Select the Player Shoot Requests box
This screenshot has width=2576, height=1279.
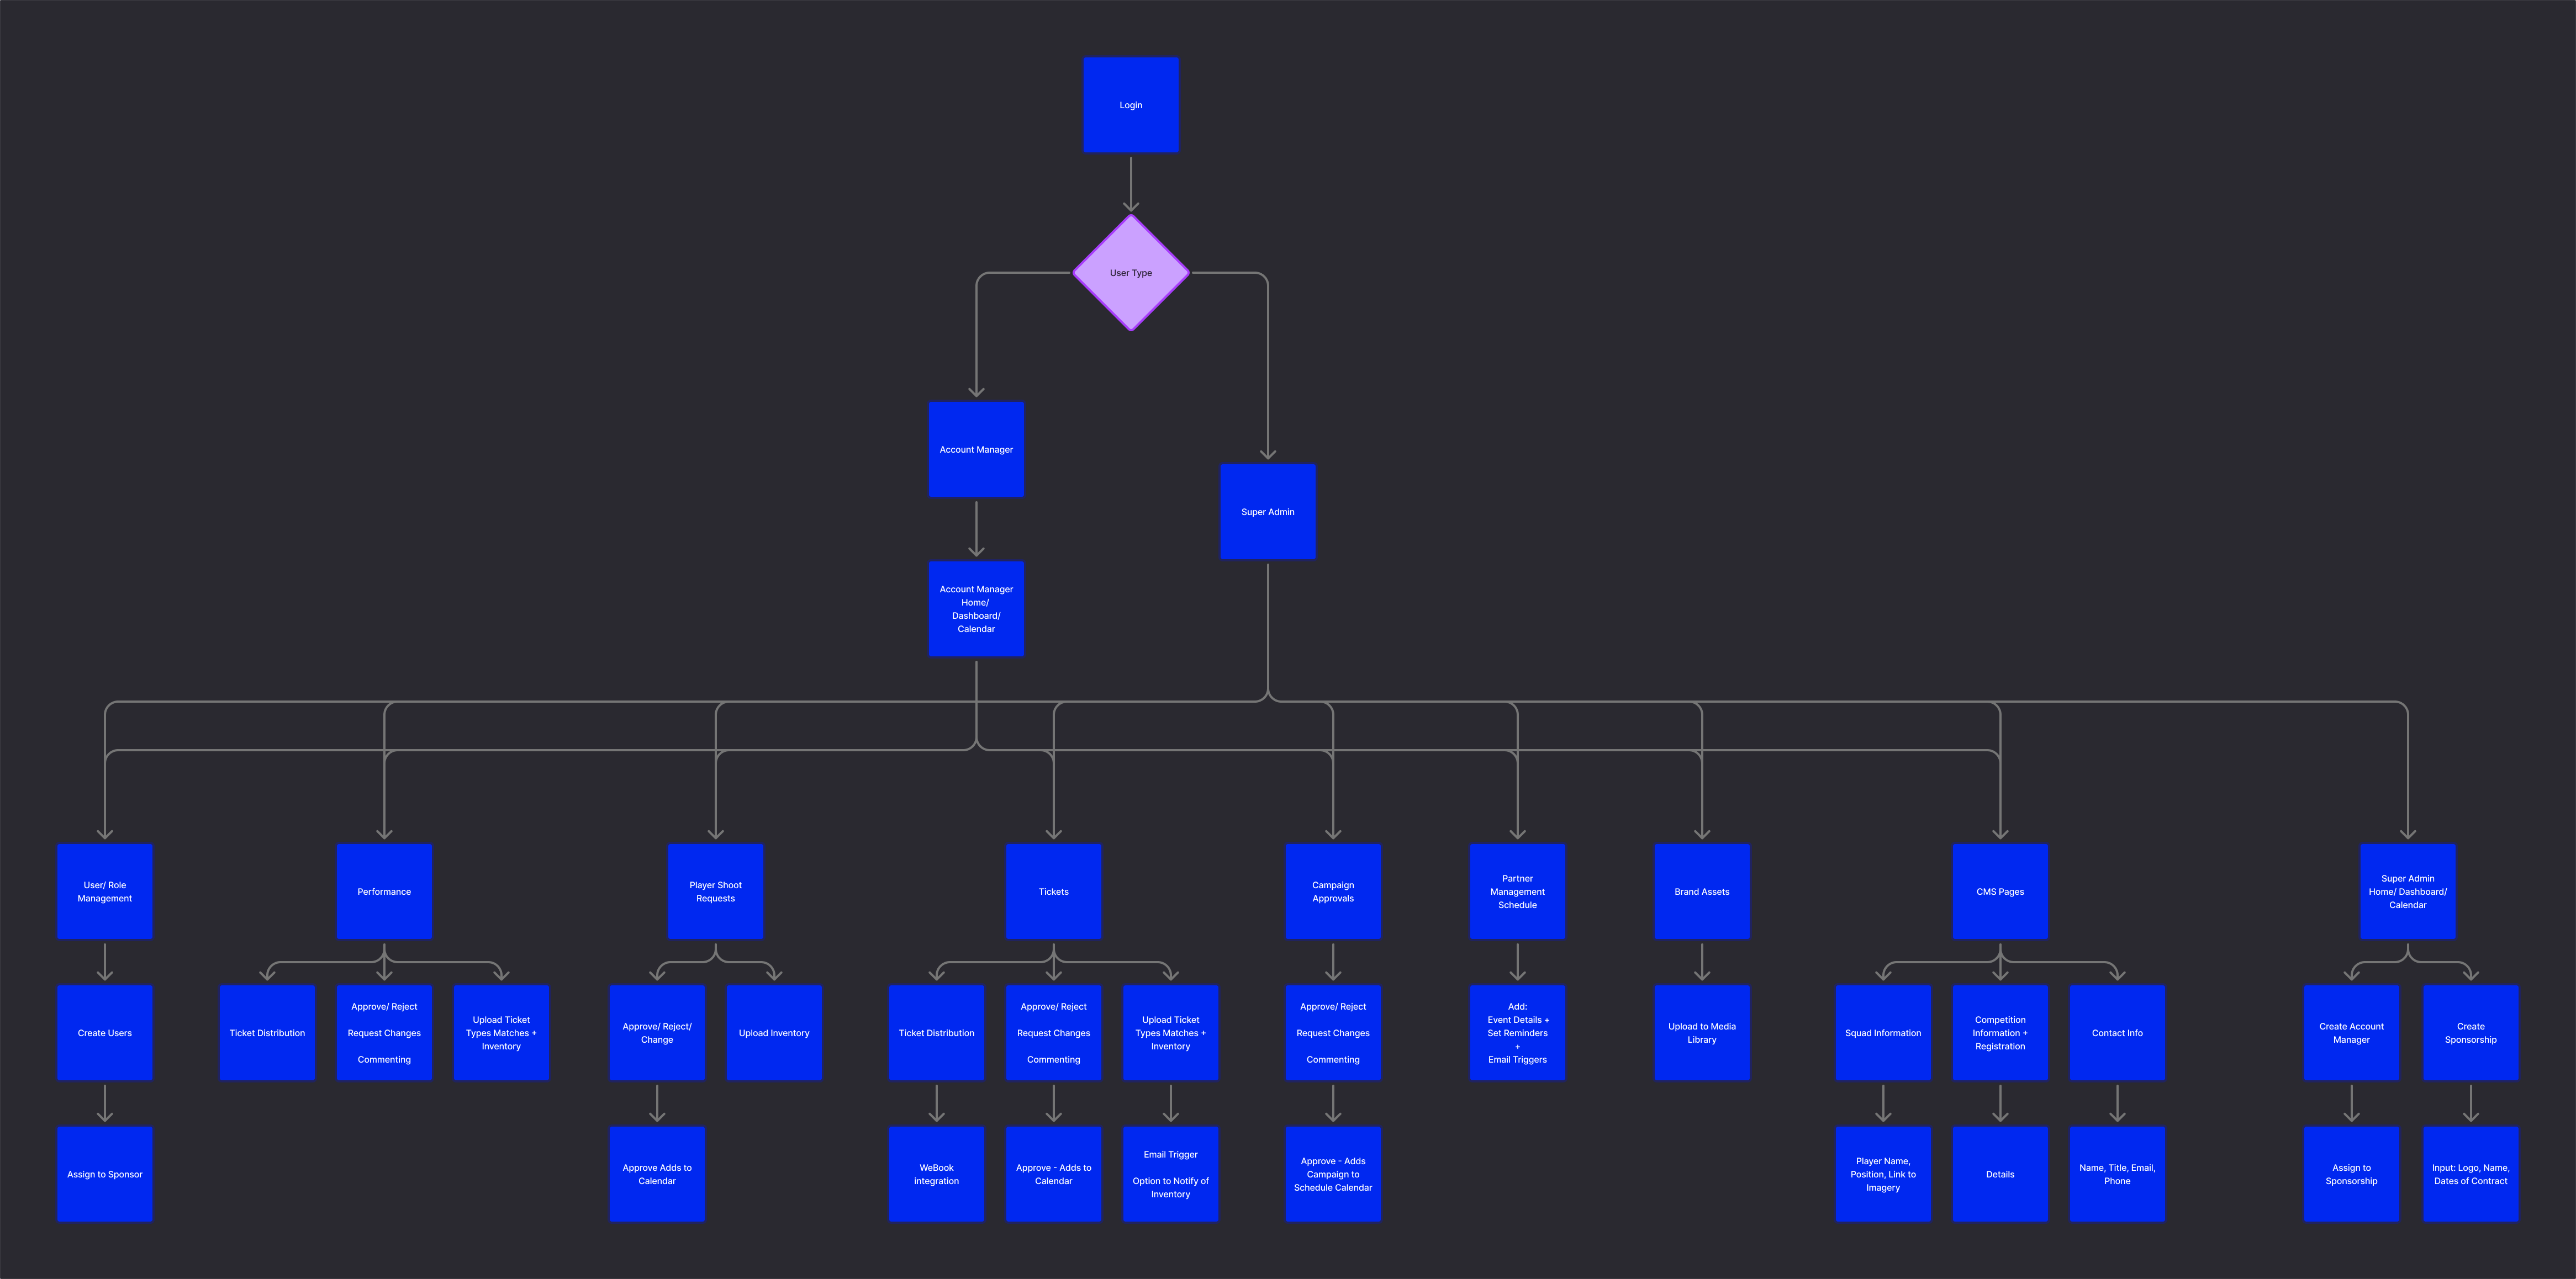(x=715, y=891)
